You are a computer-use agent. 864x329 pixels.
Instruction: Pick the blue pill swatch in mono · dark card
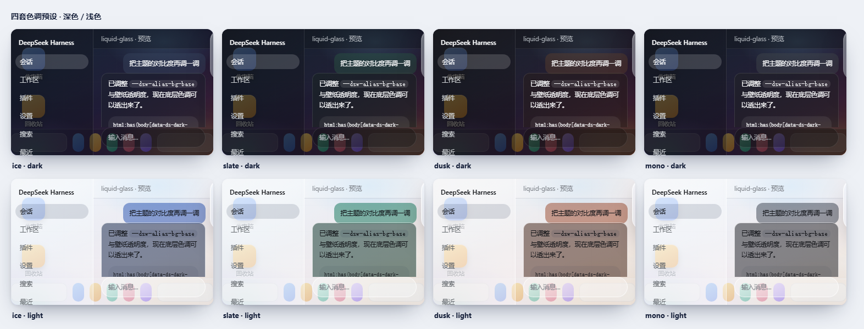point(711,142)
